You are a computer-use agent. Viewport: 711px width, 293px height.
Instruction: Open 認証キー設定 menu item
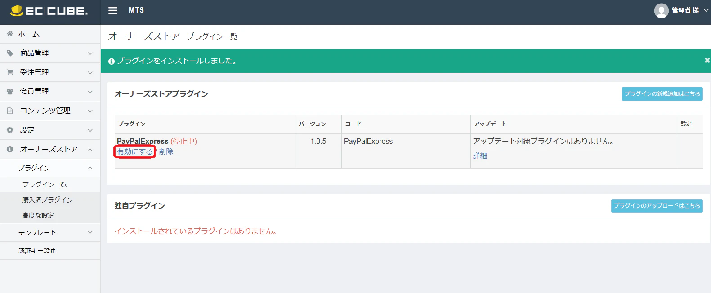[37, 251]
